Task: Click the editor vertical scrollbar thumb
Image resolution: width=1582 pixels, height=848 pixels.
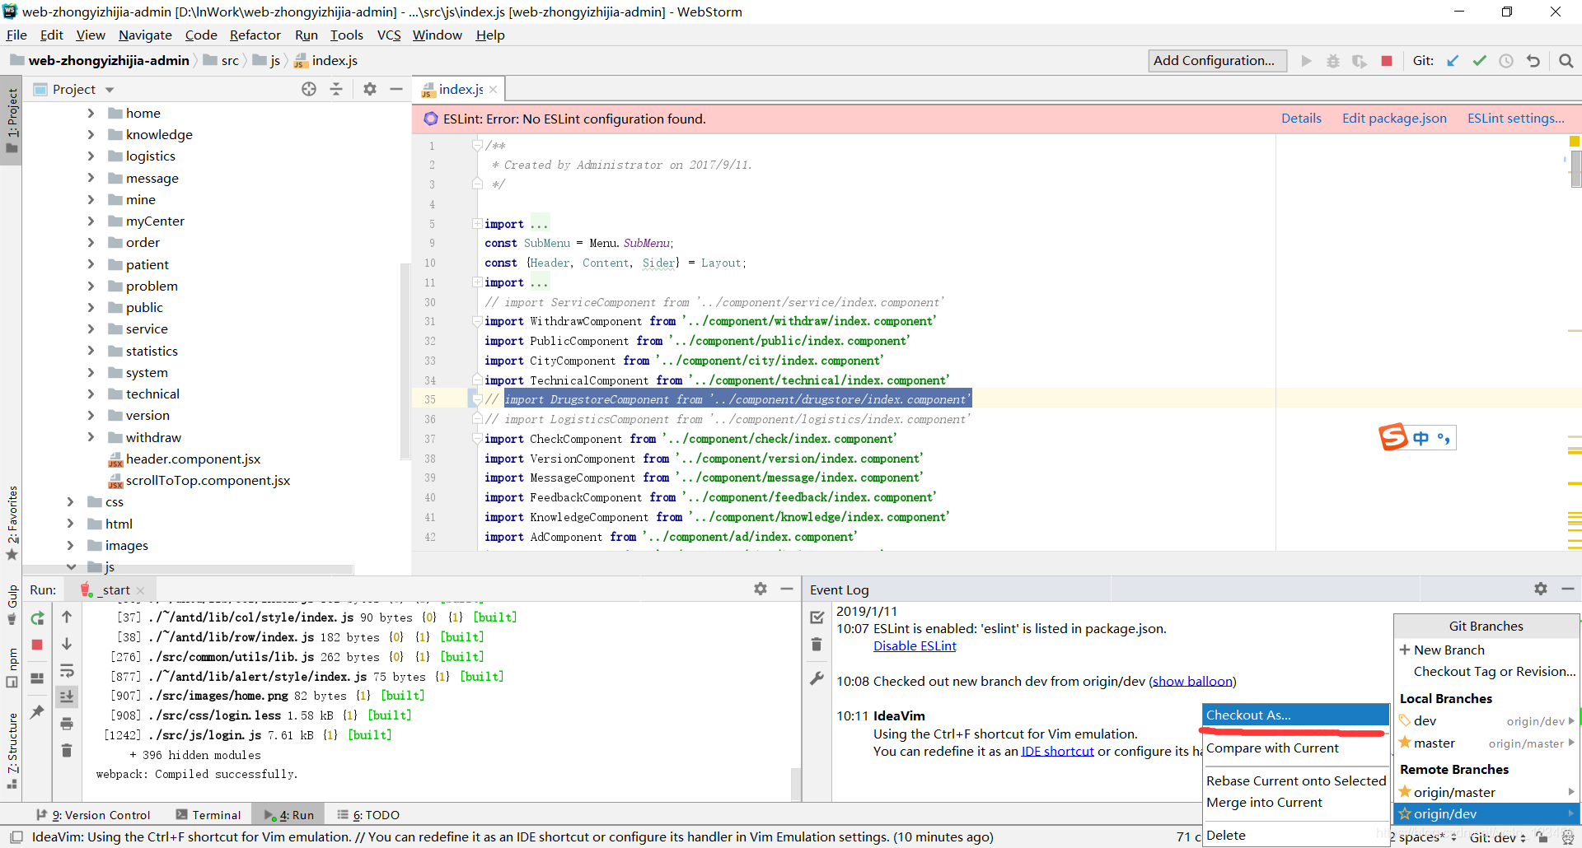Action: 1575,169
